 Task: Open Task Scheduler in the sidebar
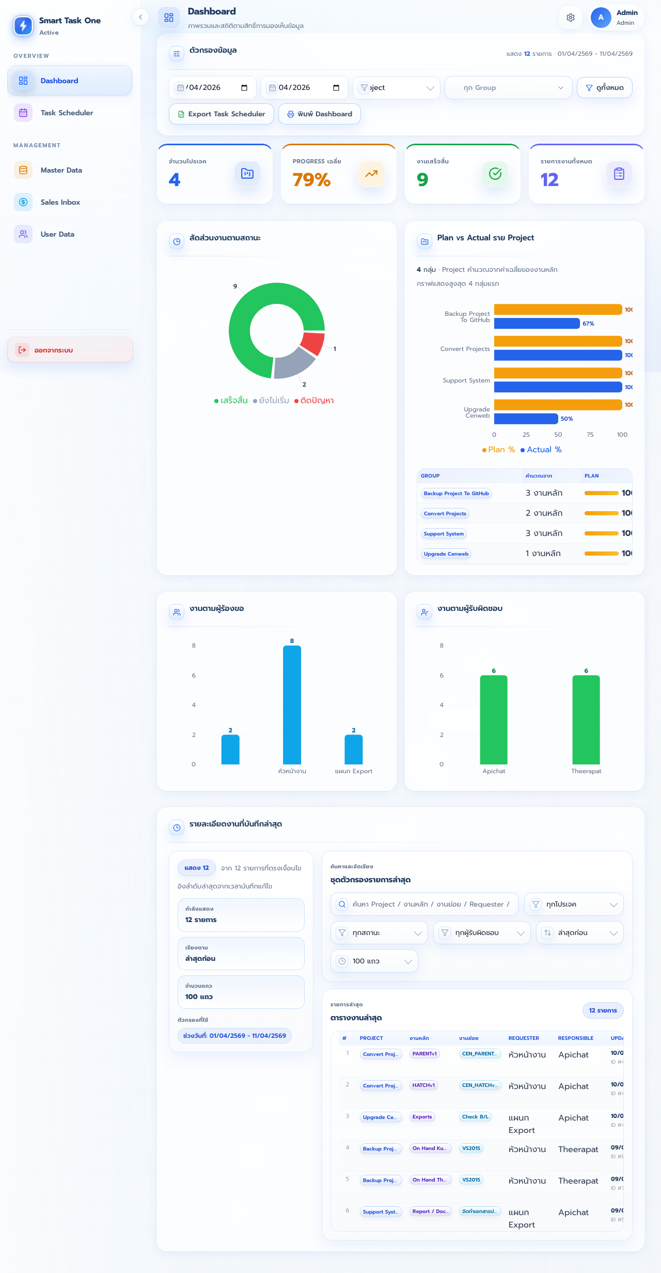(70, 113)
